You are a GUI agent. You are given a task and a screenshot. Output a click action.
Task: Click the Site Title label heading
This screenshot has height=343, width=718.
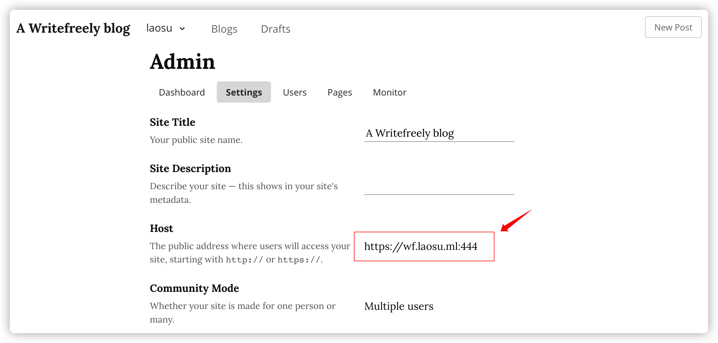click(172, 122)
